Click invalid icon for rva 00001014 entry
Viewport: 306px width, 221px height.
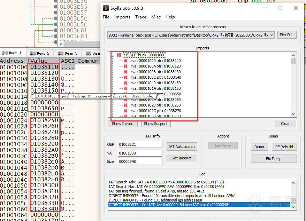pyautogui.click(x=125, y=88)
